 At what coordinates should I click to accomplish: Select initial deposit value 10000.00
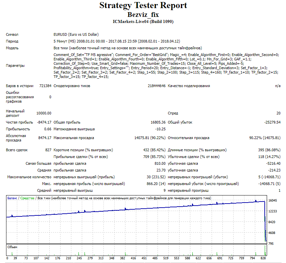44,113
